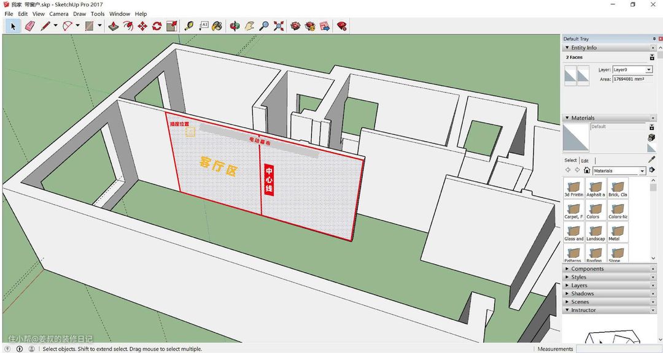This screenshot has width=663, height=353.
Task: Collapse the Entity Info panel
Action: pos(583,48)
